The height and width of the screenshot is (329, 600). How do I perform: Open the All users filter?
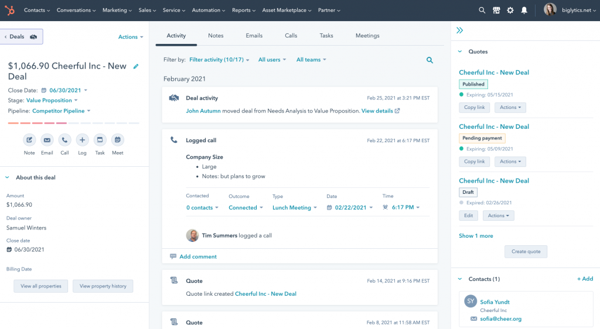[x=272, y=60]
